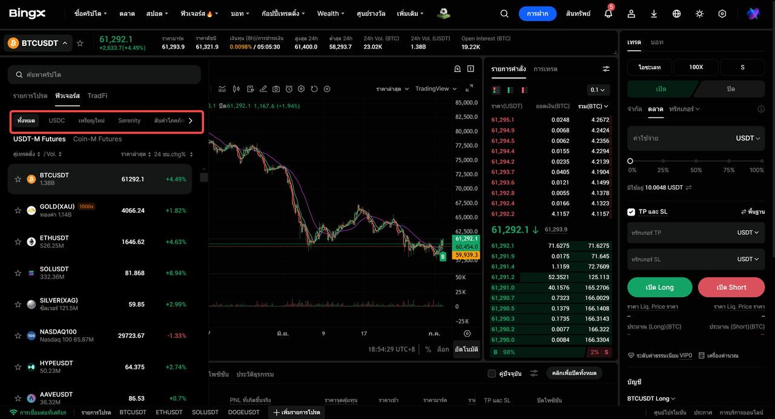Enable the คู่ปัจจุบัน checkbox
This screenshot has width=775, height=419.
tap(492, 374)
